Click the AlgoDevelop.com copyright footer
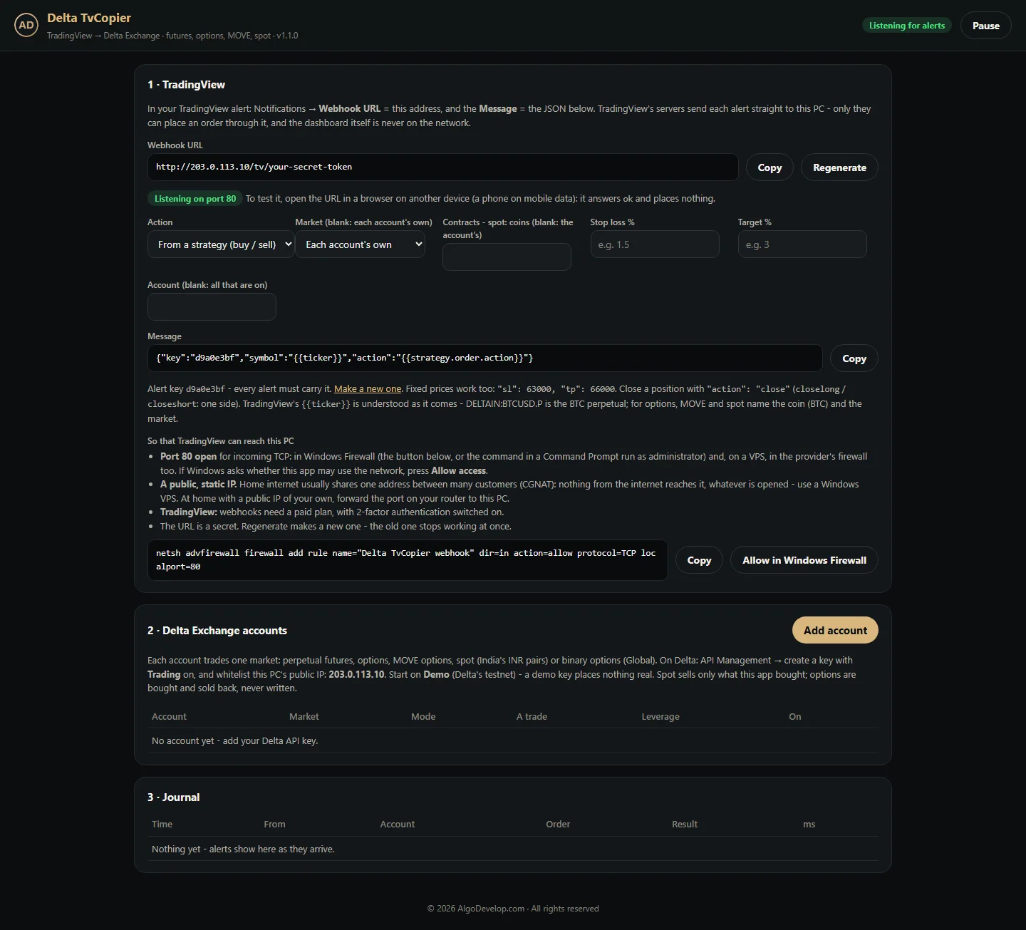Image resolution: width=1026 pixels, height=930 pixels. (513, 909)
